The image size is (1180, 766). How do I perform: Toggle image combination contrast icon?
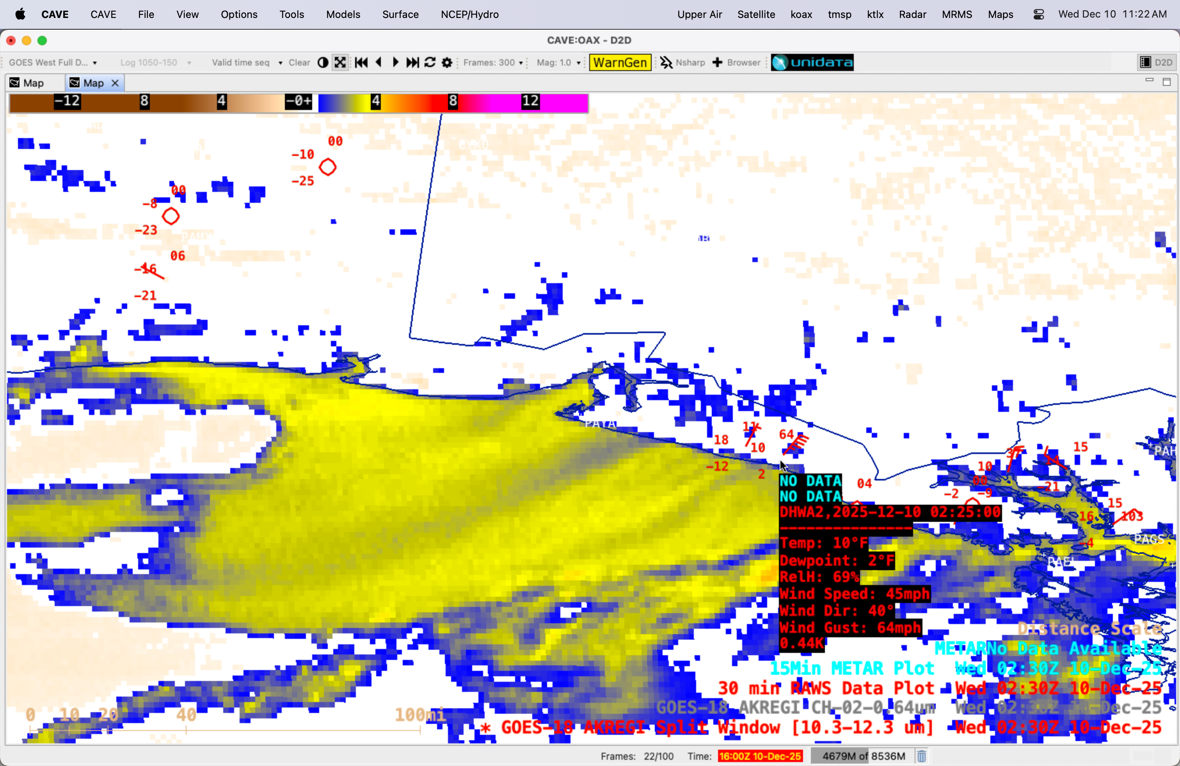pos(323,62)
